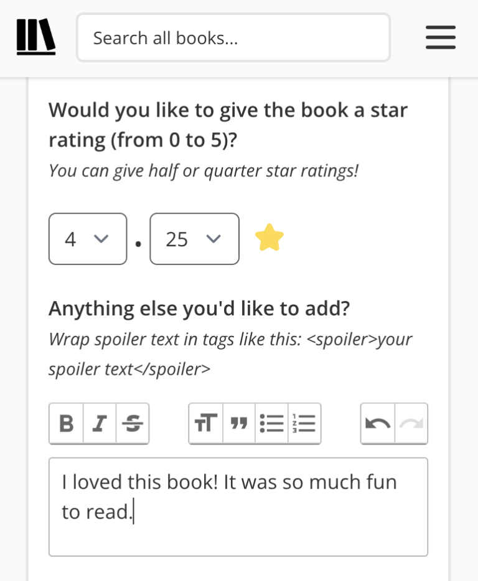
Task: Focus the Search all books field
Action: coord(233,37)
